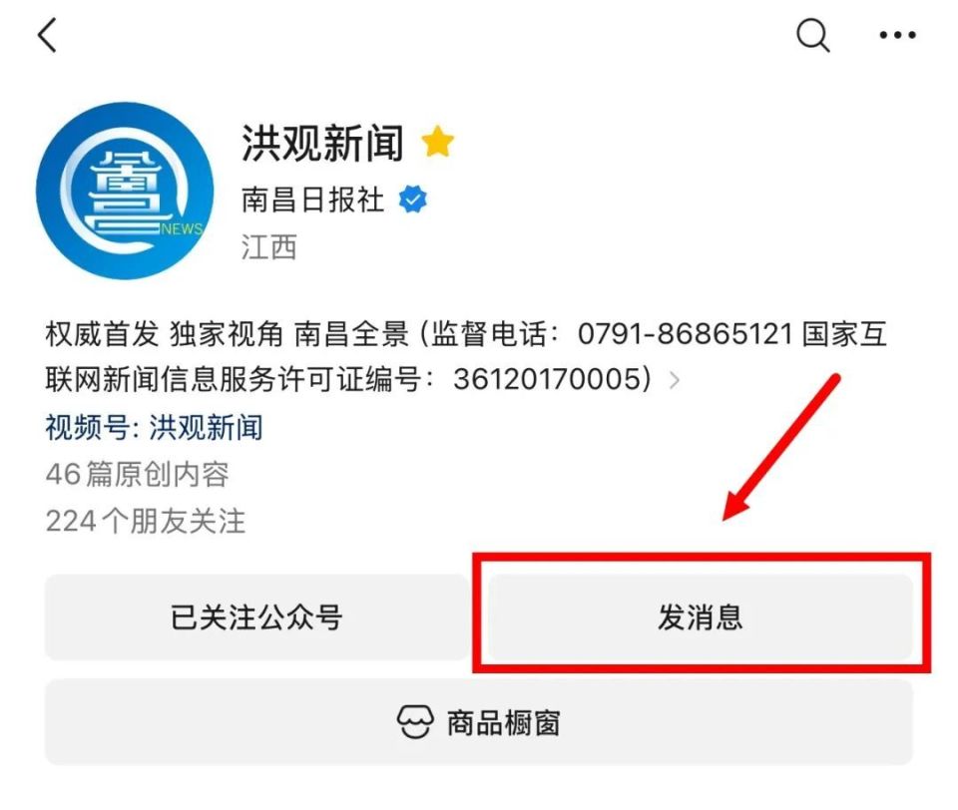
Task: Tap the 224个朋友关注 text
Action: [x=146, y=521]
